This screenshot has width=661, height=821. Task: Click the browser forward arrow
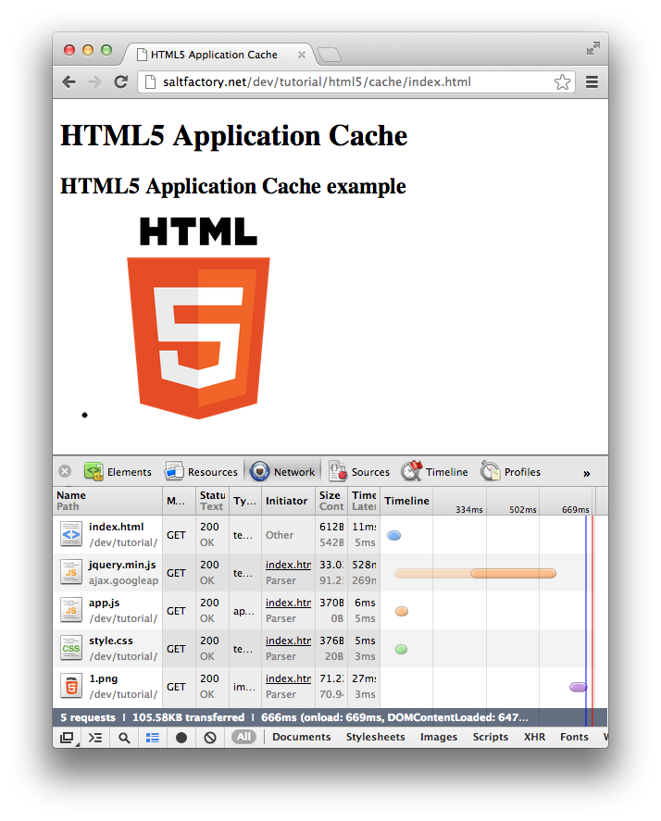click(94, 82)
